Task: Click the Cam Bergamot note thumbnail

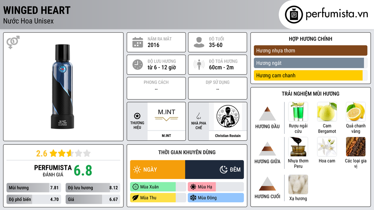Action: [327, 112]
